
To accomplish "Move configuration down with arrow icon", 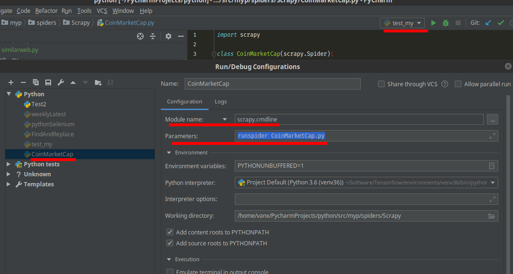I will pos(85,82).
